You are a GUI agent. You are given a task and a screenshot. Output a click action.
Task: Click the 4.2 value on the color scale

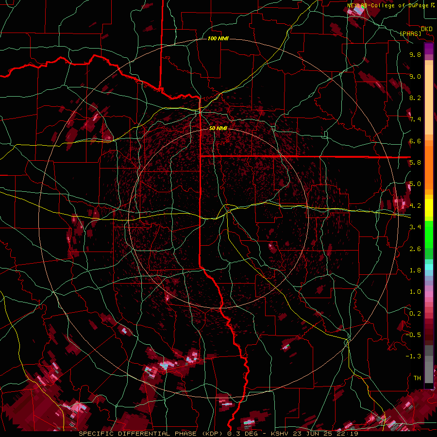point(415,206)
